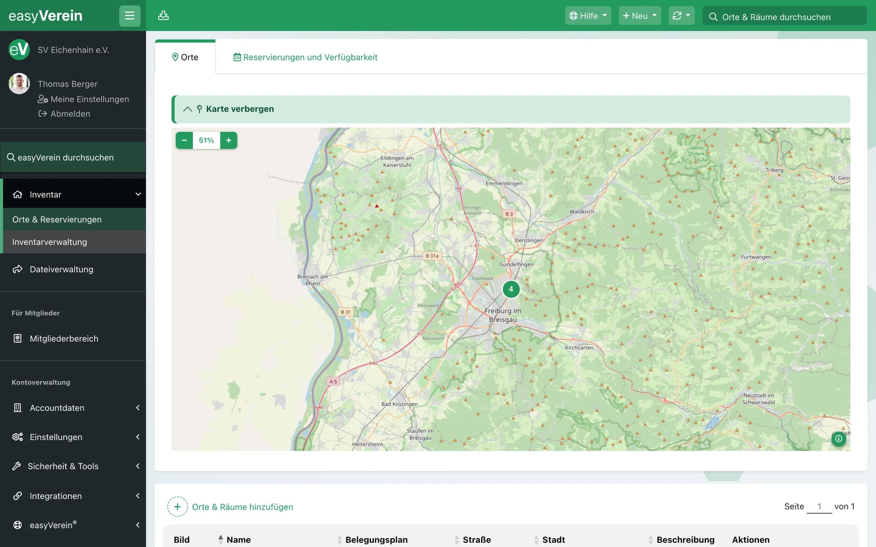Click the calendar icon on Reservierungen tab
Image resolution: width=876 pixels, height=547 pixels.
pyautogui.click(x=237, y=57)
